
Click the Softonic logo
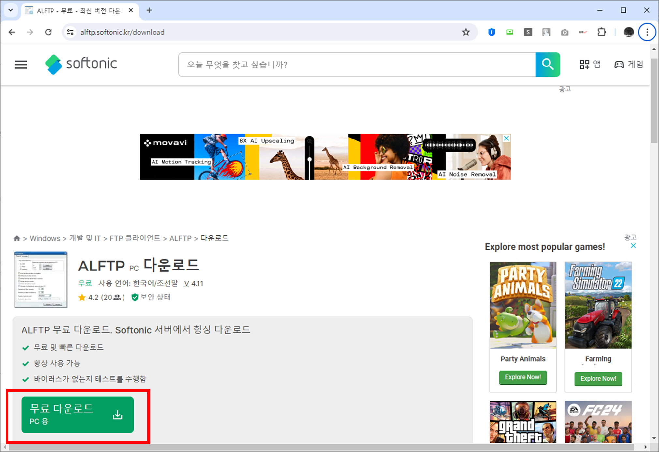click(81, 64)
